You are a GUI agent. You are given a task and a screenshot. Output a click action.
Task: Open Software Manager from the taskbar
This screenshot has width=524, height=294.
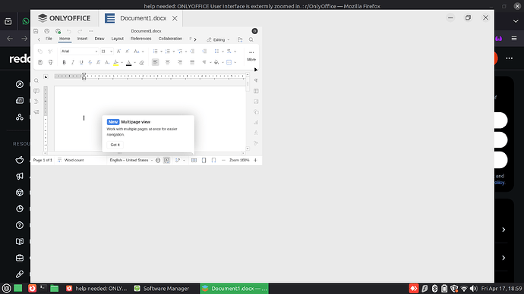[x=162, y=289]
